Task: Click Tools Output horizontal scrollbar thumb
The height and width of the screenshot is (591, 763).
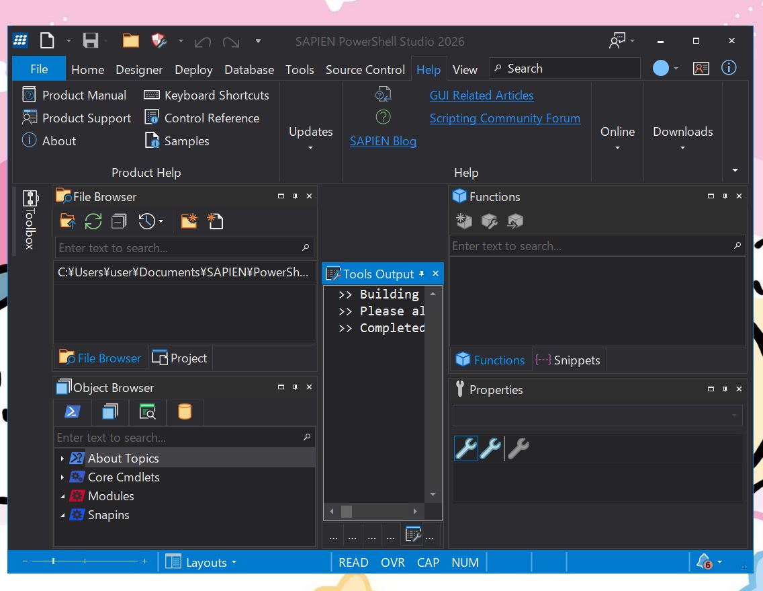Action: coord(347,512)
